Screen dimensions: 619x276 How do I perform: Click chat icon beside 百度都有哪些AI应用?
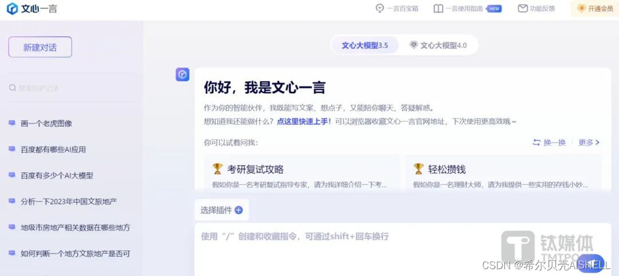click(x=12, y=149)
